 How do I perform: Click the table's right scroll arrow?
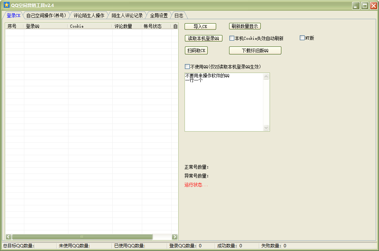tap(175, 237)
